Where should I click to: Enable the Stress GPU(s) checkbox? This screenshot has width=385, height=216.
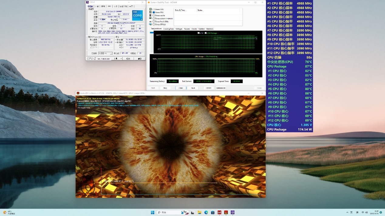coord(154,24)
